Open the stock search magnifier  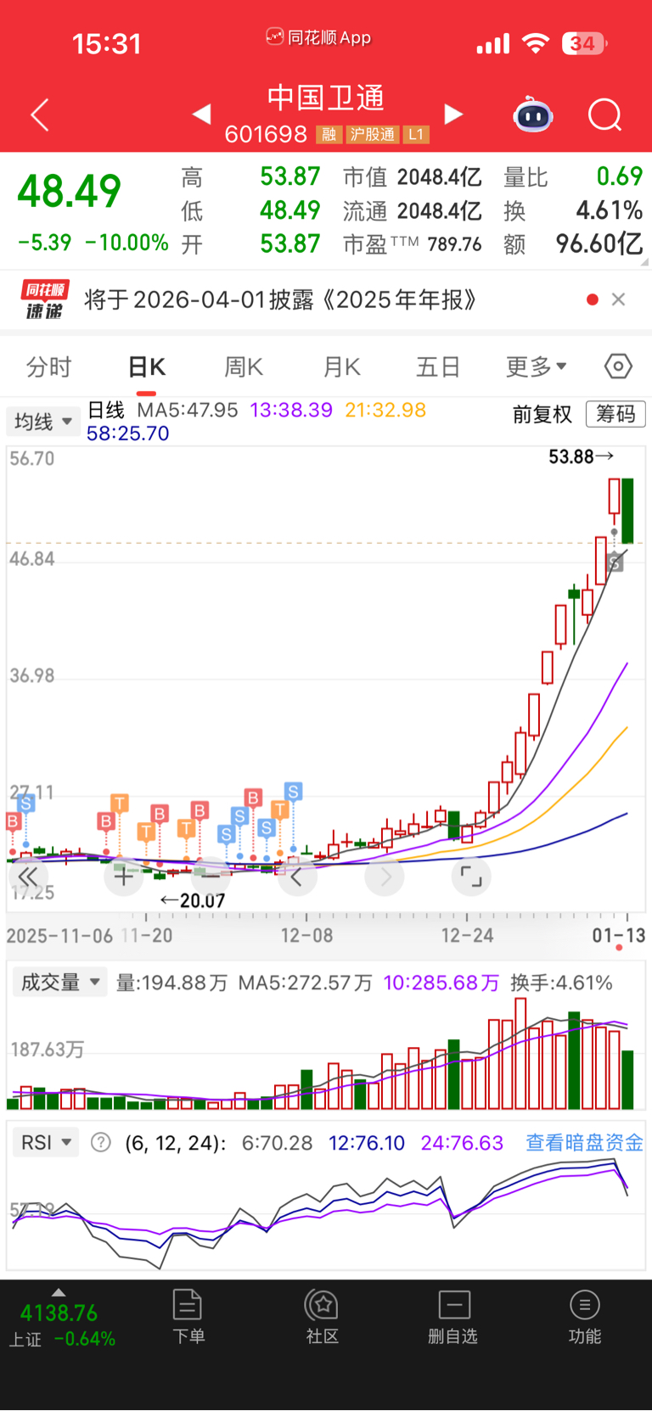tap(605, 115)
